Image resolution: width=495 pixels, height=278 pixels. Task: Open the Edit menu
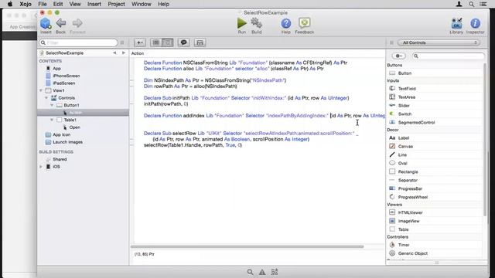click(x=58, y=4)
